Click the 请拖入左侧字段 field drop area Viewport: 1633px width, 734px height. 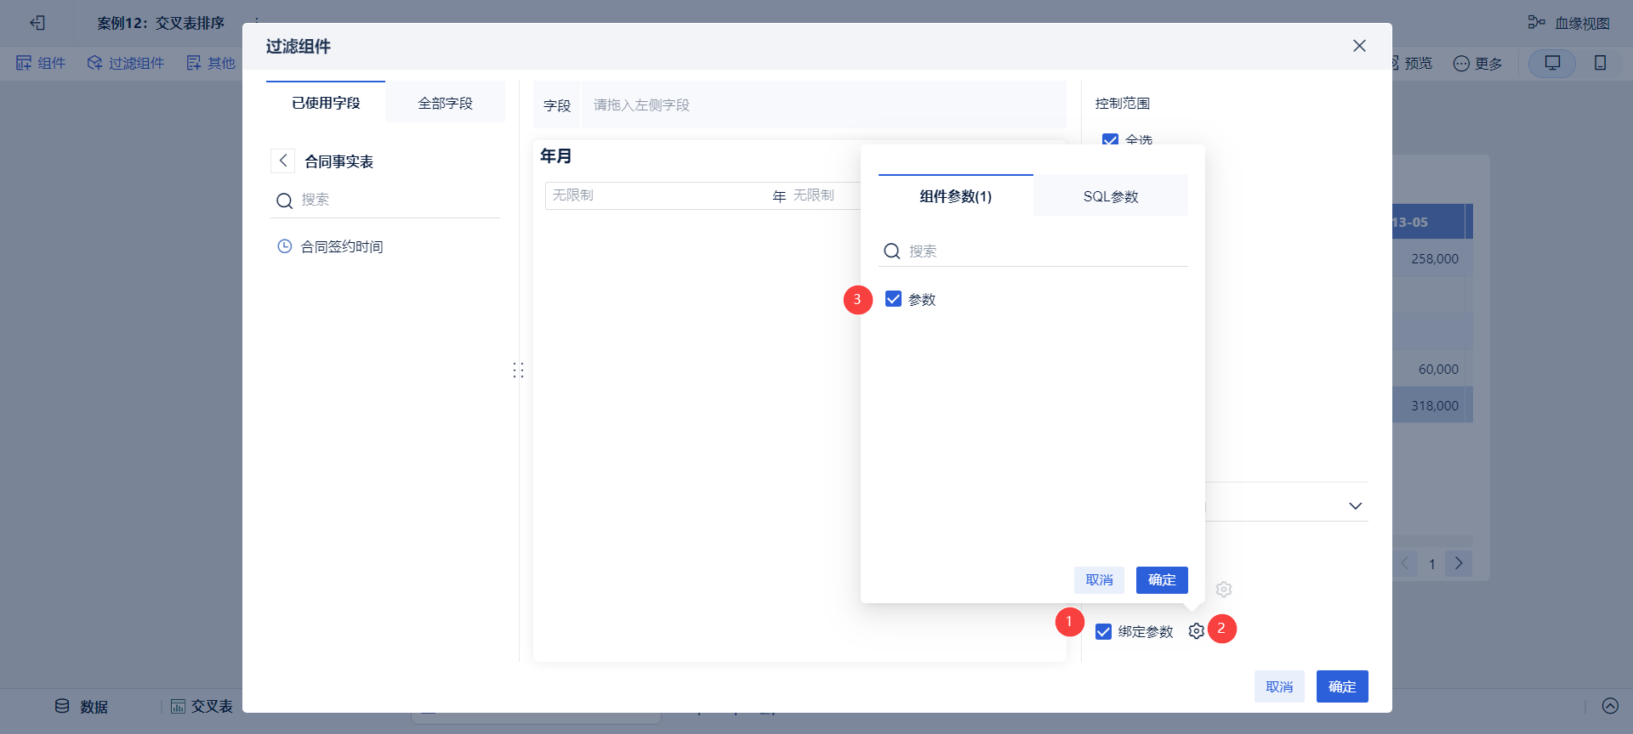click(x=824, y=104)
